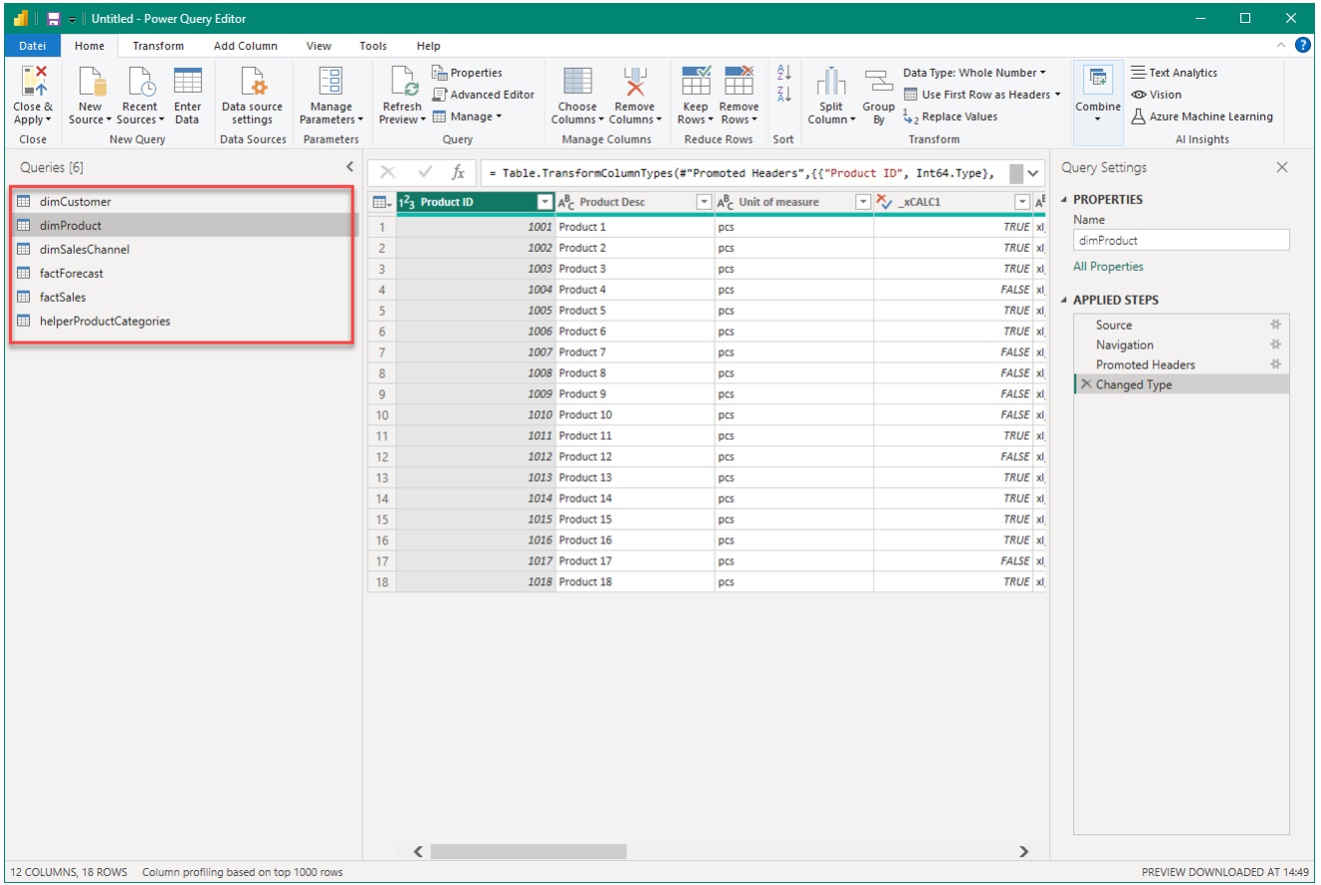This screenshot has width=1321, height=885.
Task: Open the New Source icon
Action: pos(91,82)
